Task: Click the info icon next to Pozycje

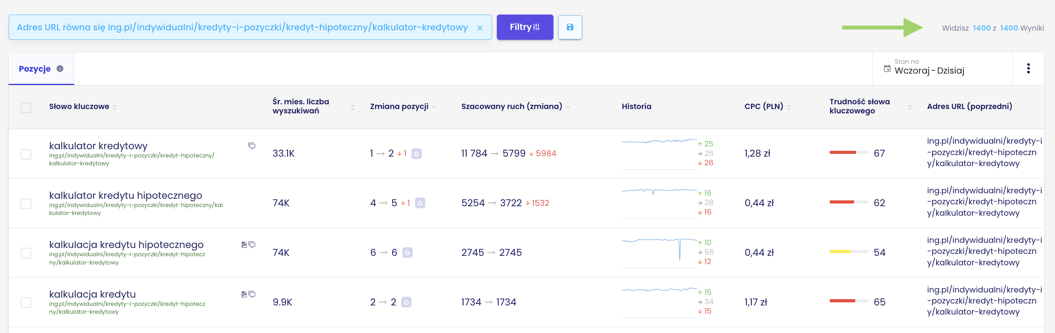Action: [x=60, y=68]
